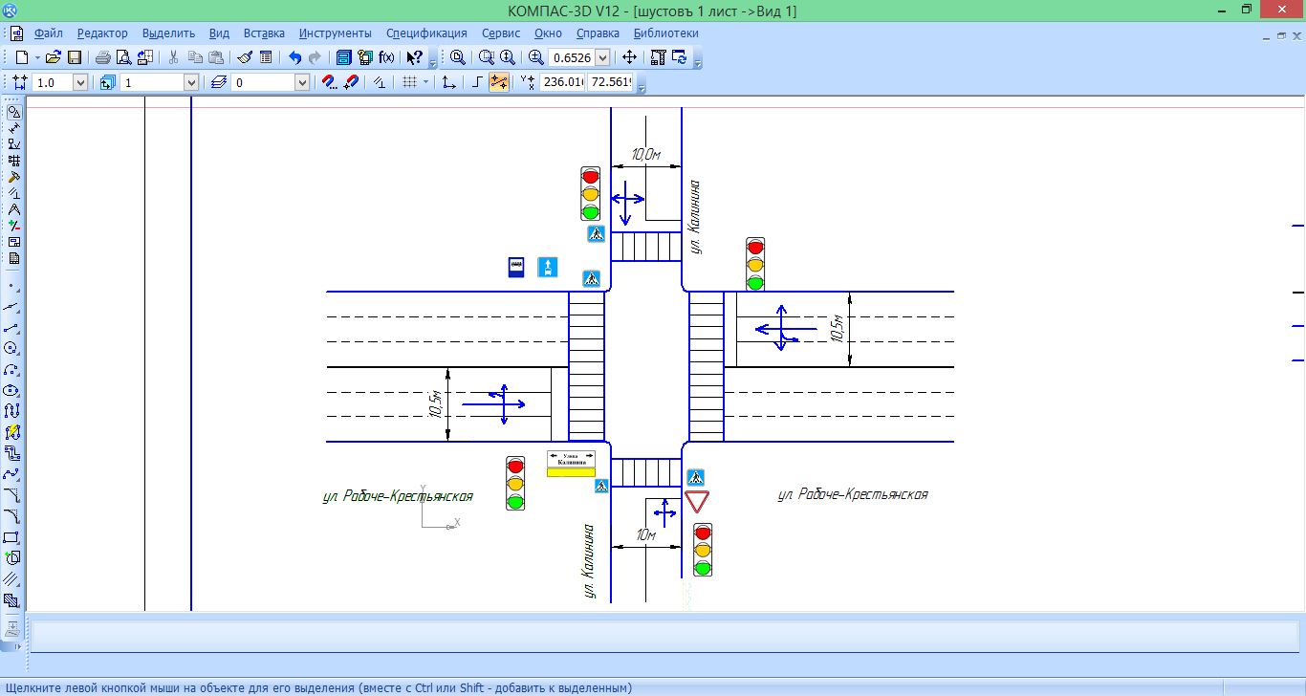The image size is (1306, 696).
Task: Click the X coordinate field 236.01
Action: (562, 83)
